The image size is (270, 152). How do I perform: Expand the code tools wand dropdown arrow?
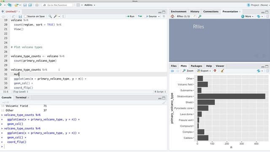[59, 16]
